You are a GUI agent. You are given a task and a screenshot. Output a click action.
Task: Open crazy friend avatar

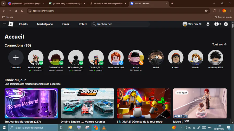pos(136,57)
